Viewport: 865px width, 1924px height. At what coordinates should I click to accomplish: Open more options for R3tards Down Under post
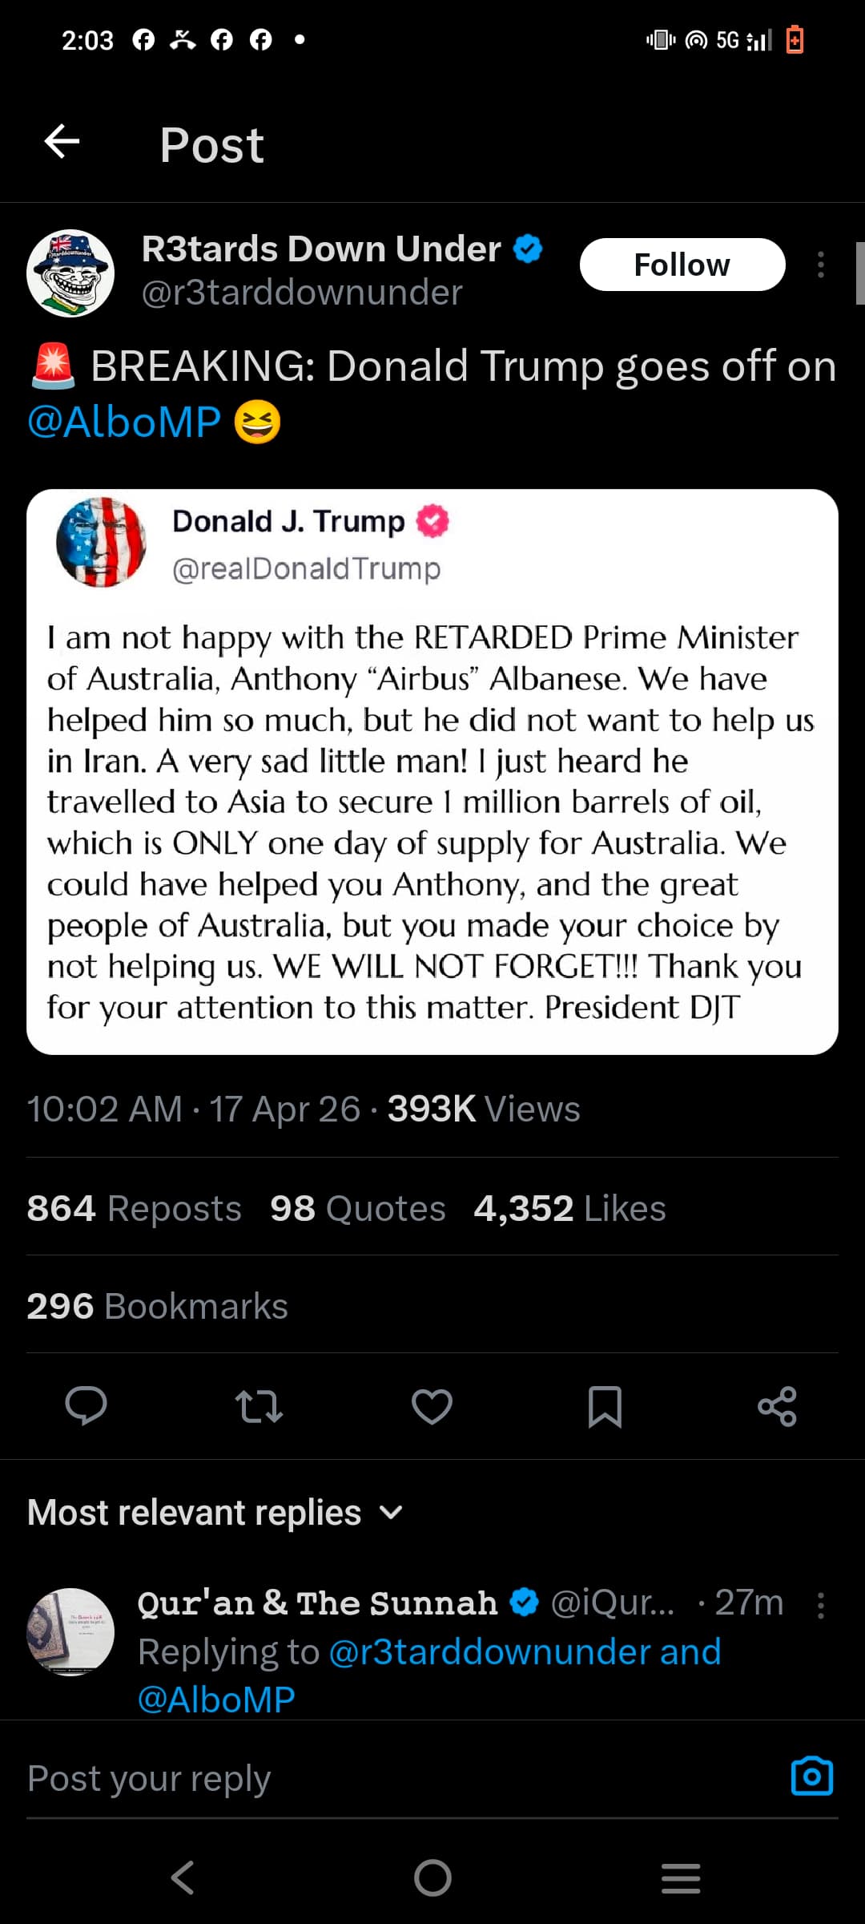coord(820,265)
